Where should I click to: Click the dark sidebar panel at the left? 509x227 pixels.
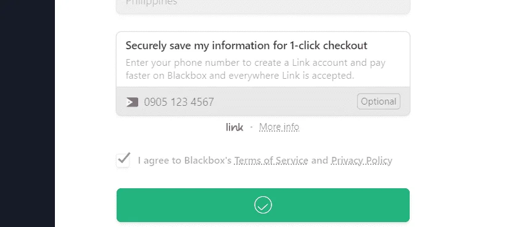(27, 113)
